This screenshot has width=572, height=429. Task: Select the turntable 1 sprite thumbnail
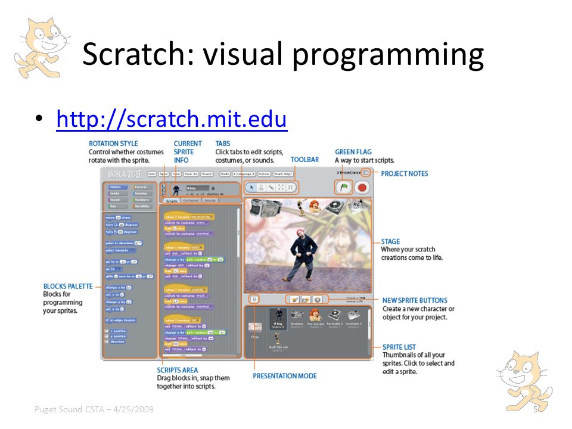click(x=335, y=319)
